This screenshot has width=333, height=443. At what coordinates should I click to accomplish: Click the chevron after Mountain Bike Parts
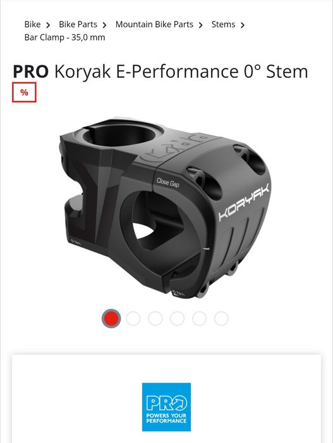click(x=200, y=25)
